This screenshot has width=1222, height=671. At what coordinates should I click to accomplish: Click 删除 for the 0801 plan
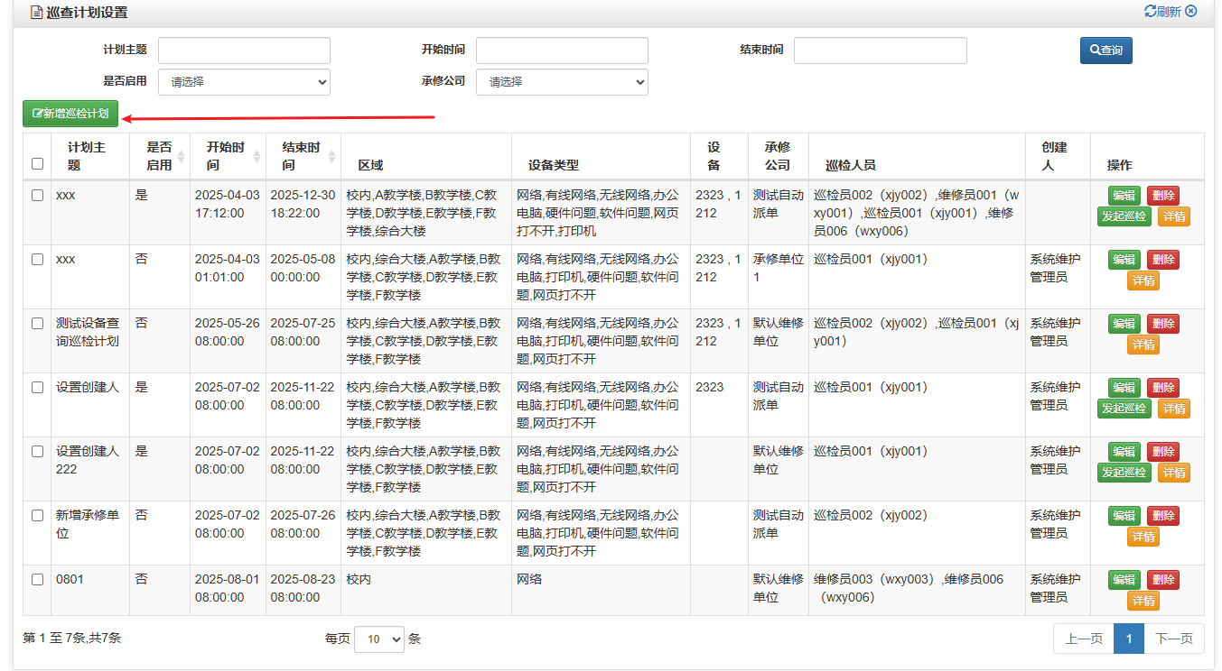tap(1163, 580)
